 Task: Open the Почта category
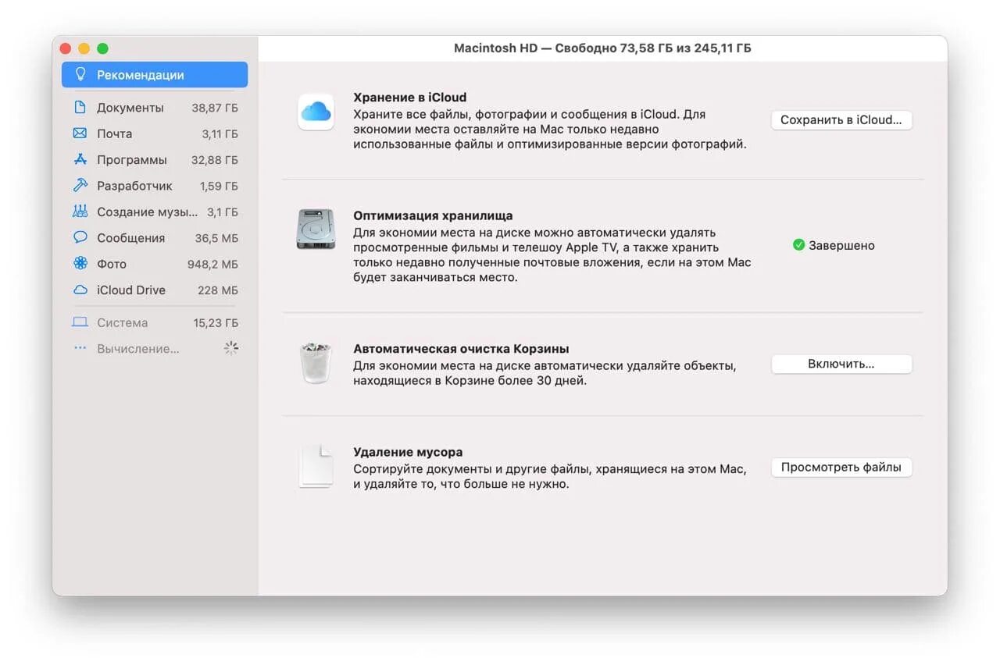[155, 133]
